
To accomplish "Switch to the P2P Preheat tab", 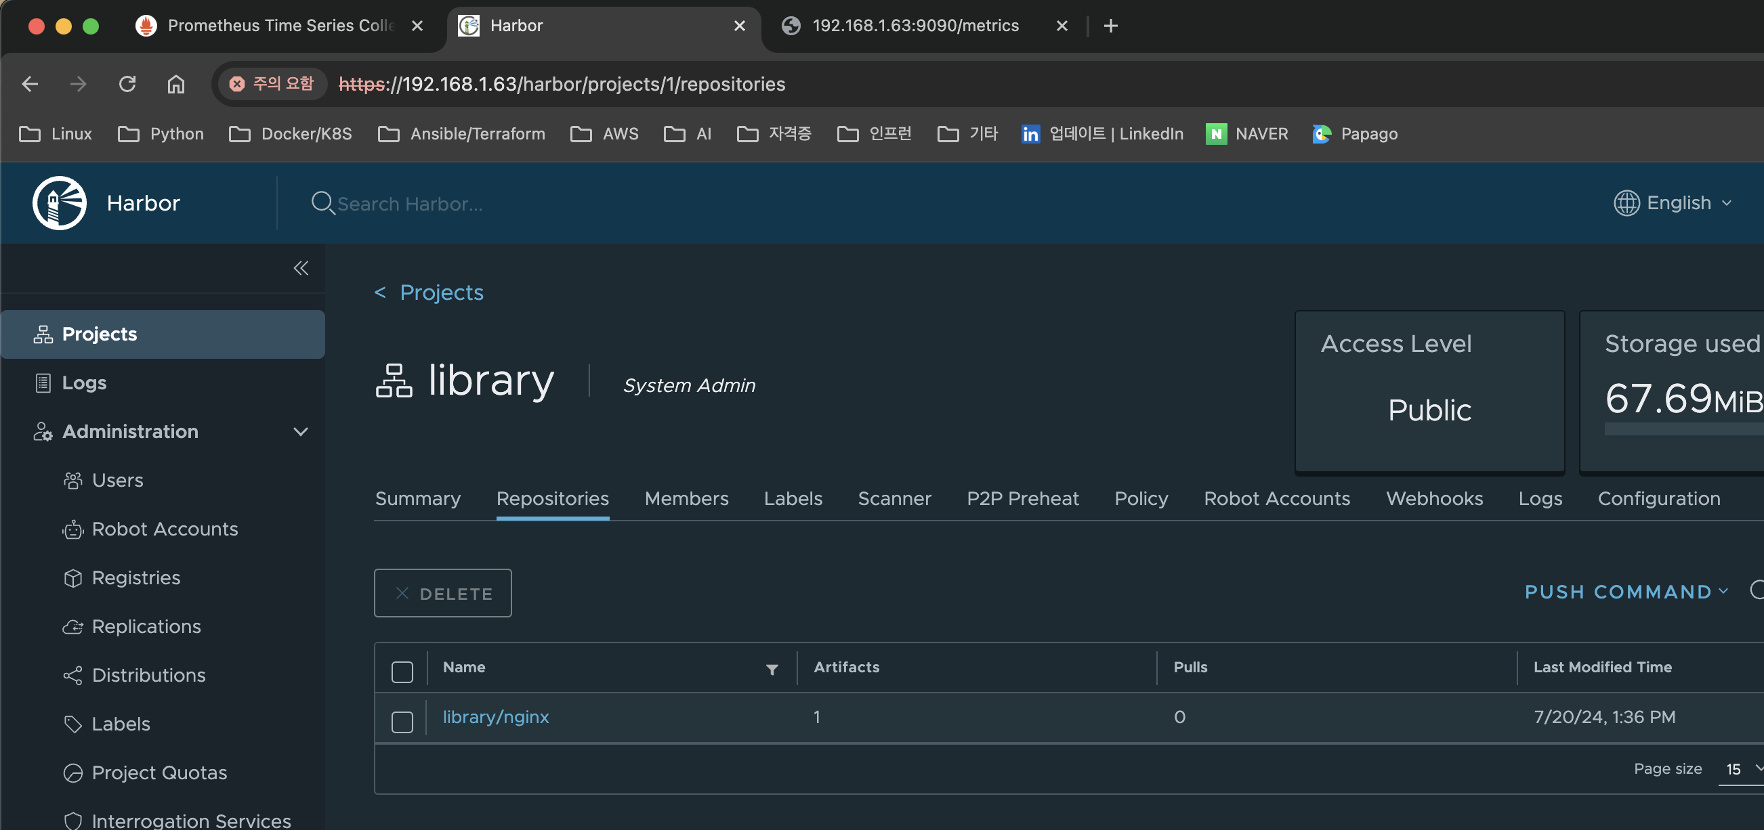I will tap(1022, 498).
